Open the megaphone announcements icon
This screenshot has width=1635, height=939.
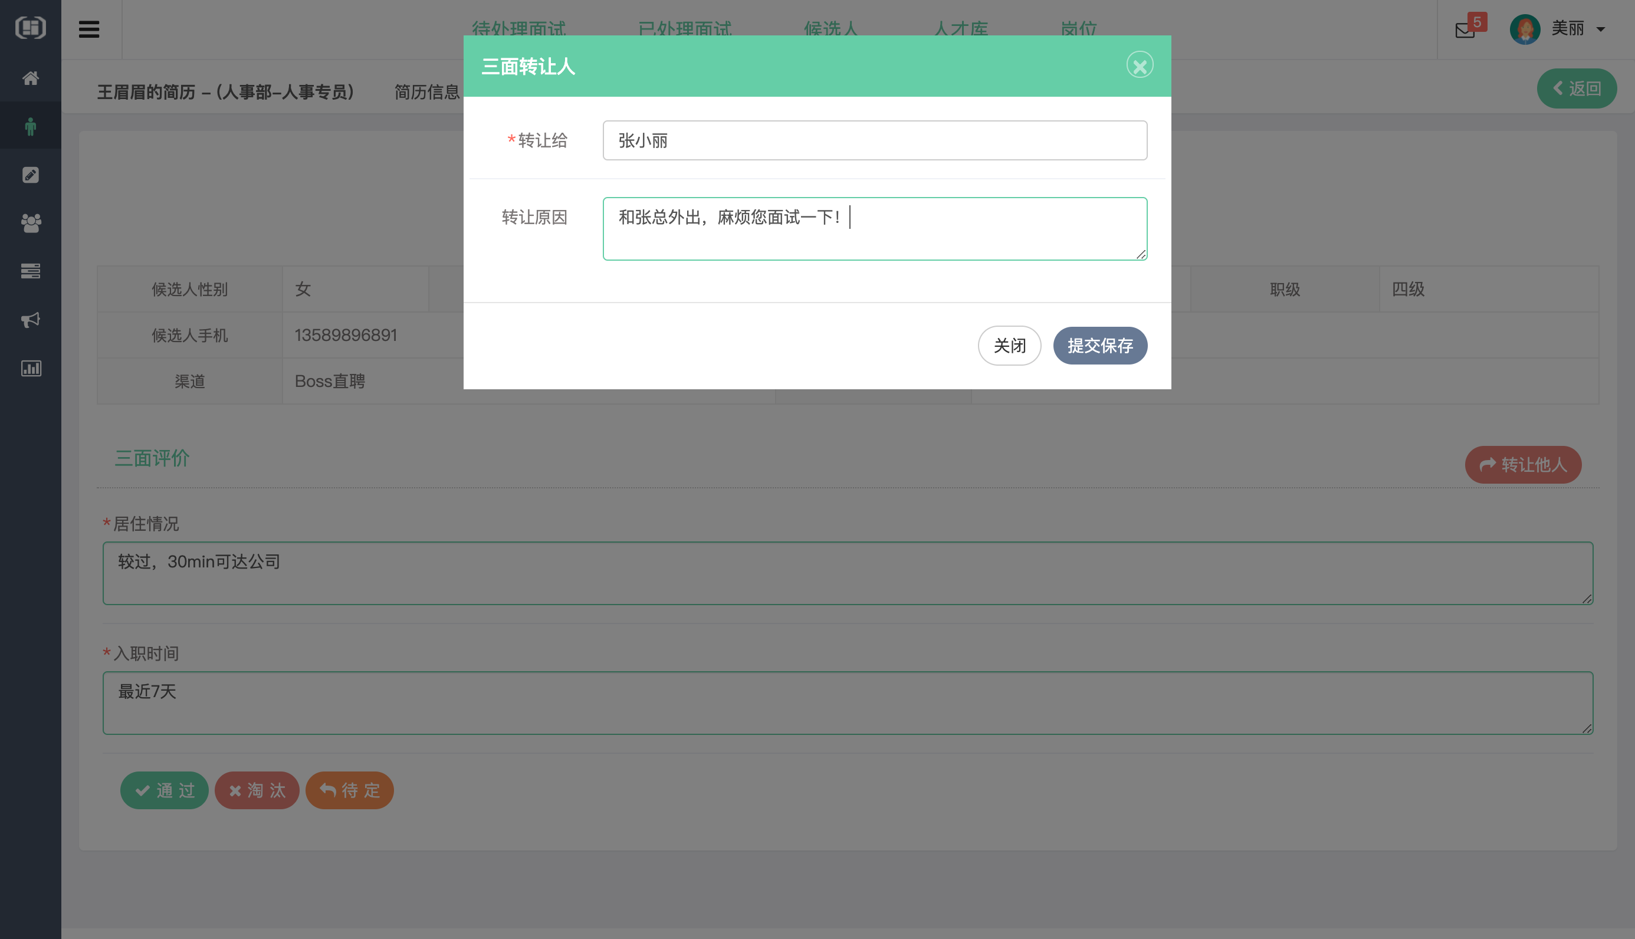(x=30, y=320)
